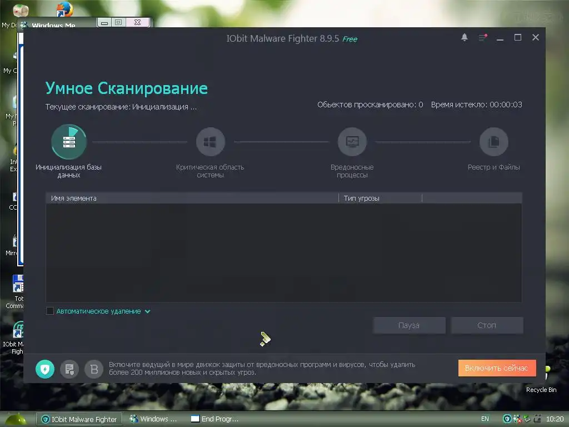Click the Вредоносные процессы label
The image size is (569, 427).
[352, 171]
